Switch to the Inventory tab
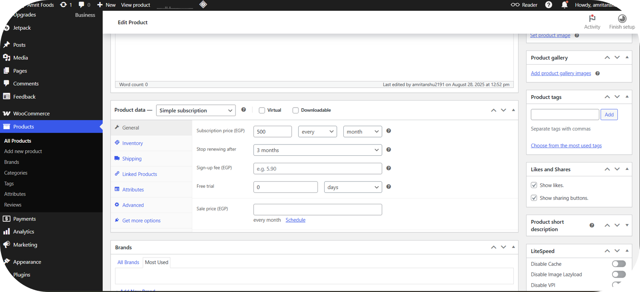Screen dimensions: 640x292 [132, 143]
